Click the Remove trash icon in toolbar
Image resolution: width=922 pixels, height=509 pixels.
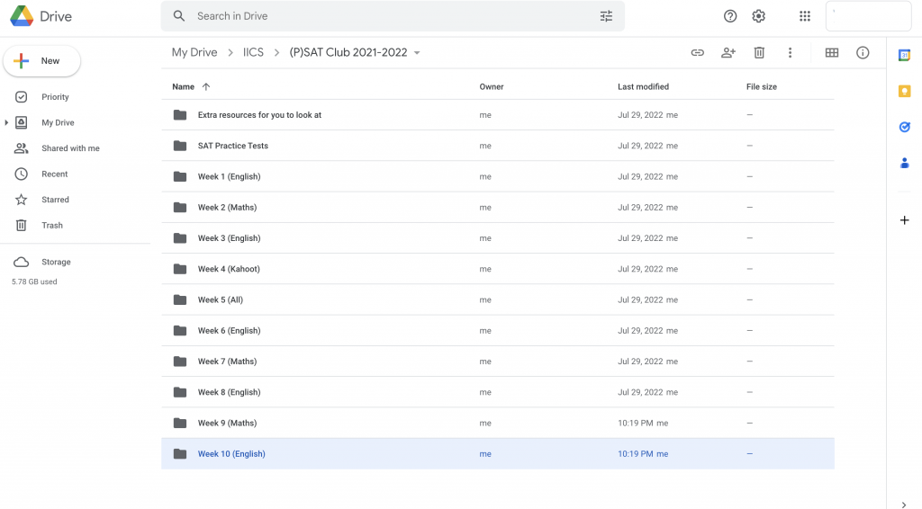(759, 53)
